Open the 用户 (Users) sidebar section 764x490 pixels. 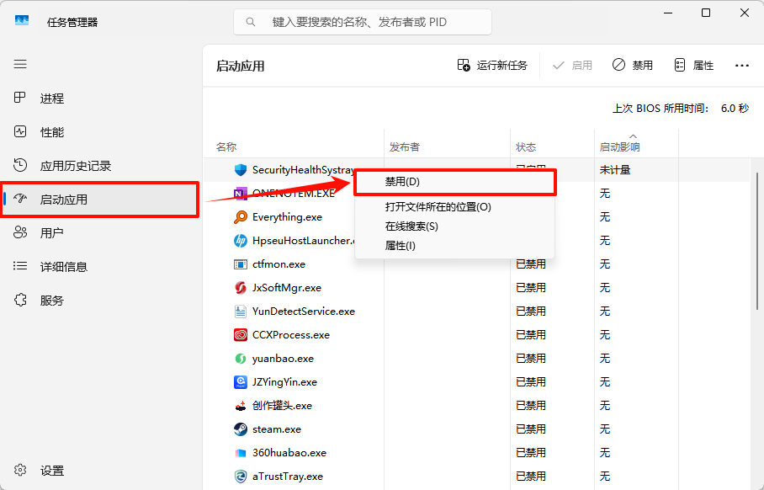(50, 232)
